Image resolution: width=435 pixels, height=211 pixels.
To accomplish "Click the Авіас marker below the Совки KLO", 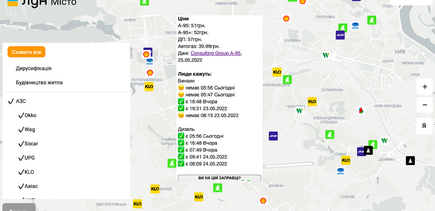I will click(x=341, y=171).
